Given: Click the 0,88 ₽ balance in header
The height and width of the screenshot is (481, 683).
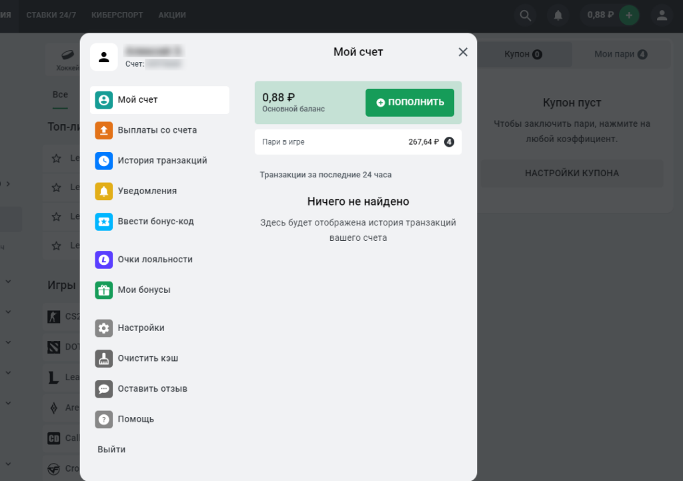Looking at the screenshot, I should [x=600, y=15].
